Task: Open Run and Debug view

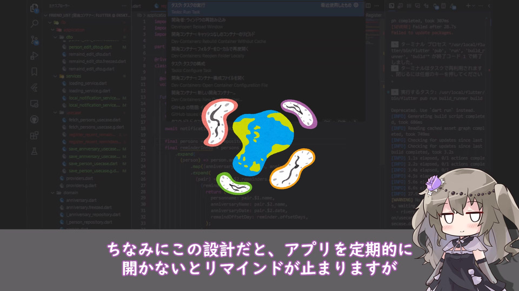Action: (34, 56)
